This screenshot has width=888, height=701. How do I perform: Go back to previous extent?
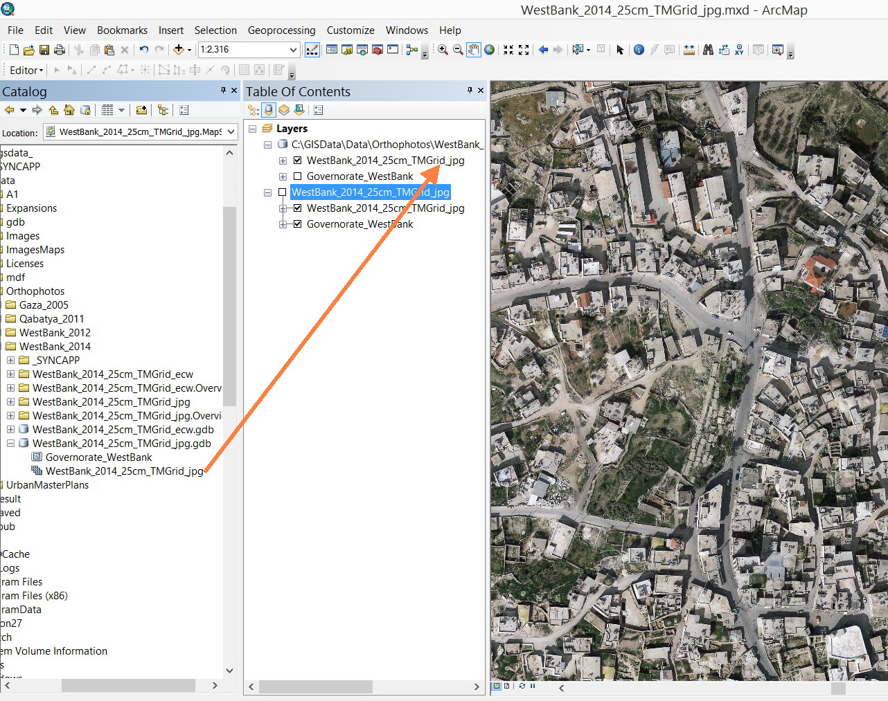coord(543,50)
